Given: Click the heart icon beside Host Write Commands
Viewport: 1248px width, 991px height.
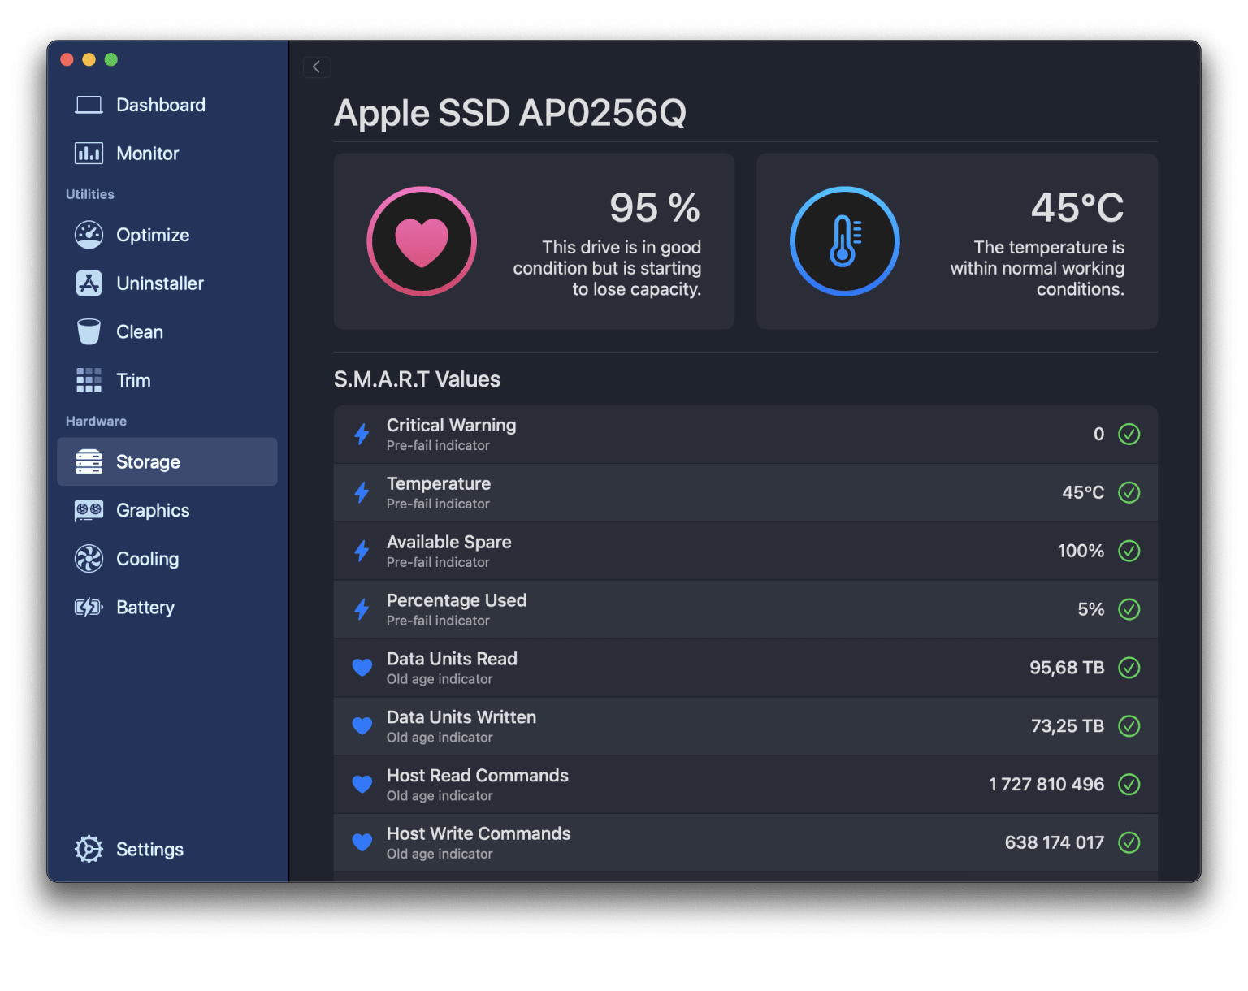Looking at the screenshot, I should 362,843.
